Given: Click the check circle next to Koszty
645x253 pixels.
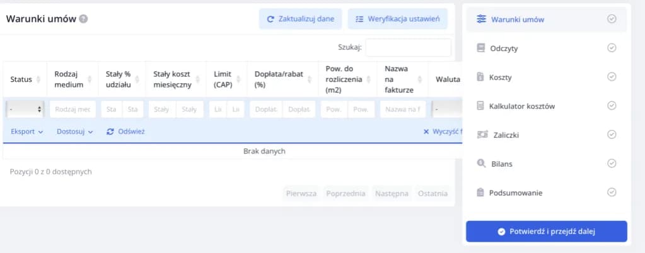Looking at the screenshot, I should pos(612,77).
